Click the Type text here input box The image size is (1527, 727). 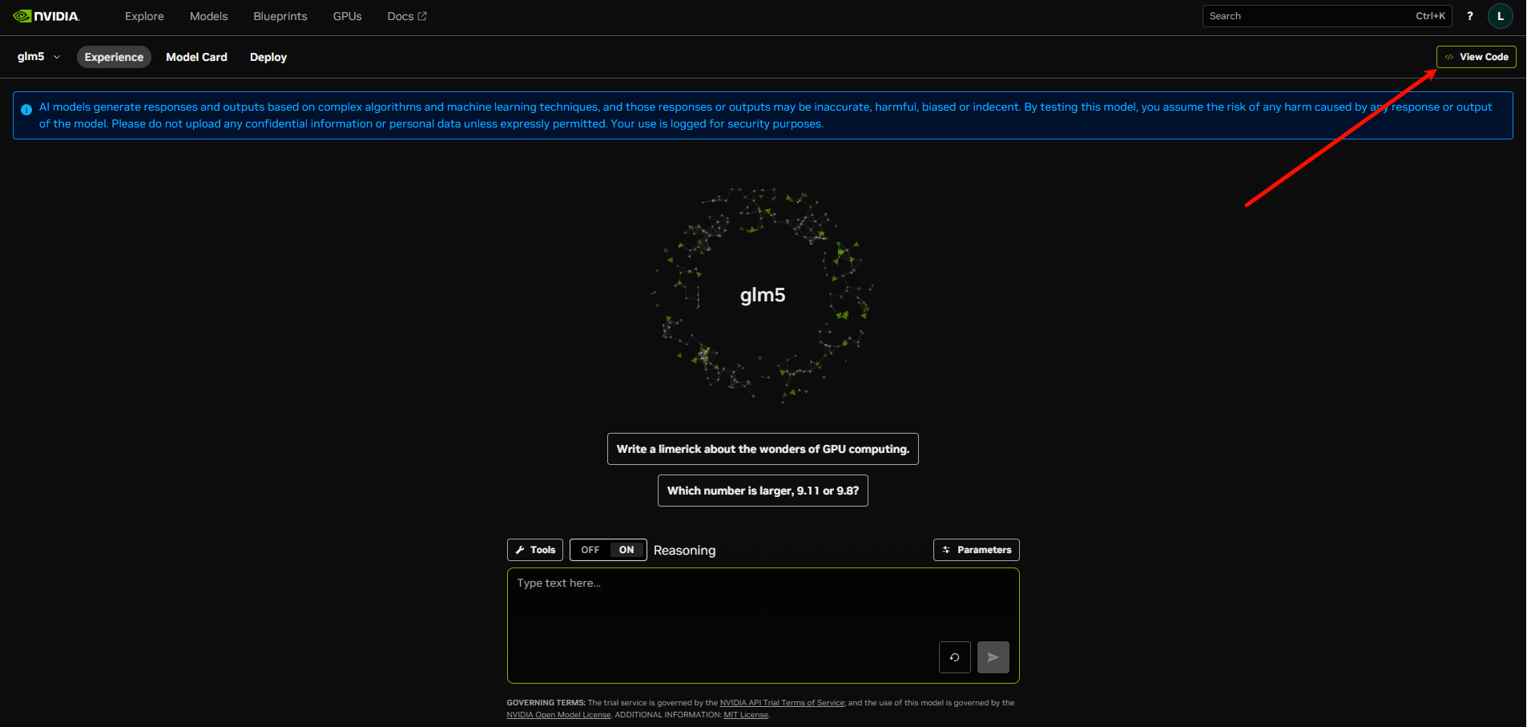click(721, 609)
